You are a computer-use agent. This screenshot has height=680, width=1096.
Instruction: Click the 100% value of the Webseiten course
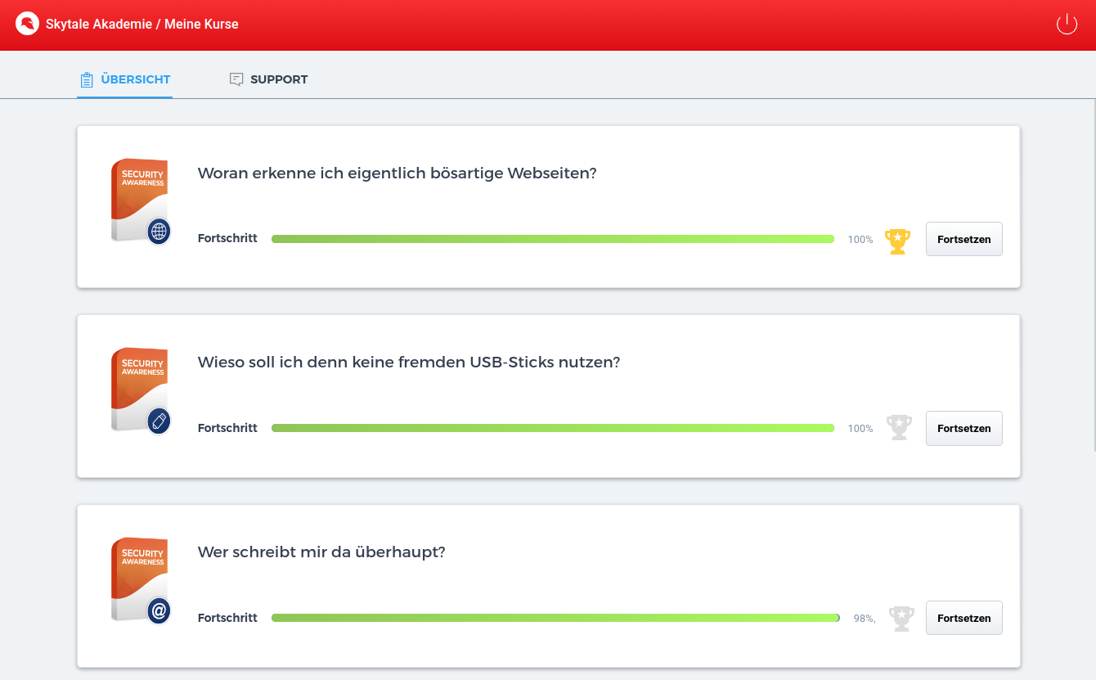pos(860,240)
